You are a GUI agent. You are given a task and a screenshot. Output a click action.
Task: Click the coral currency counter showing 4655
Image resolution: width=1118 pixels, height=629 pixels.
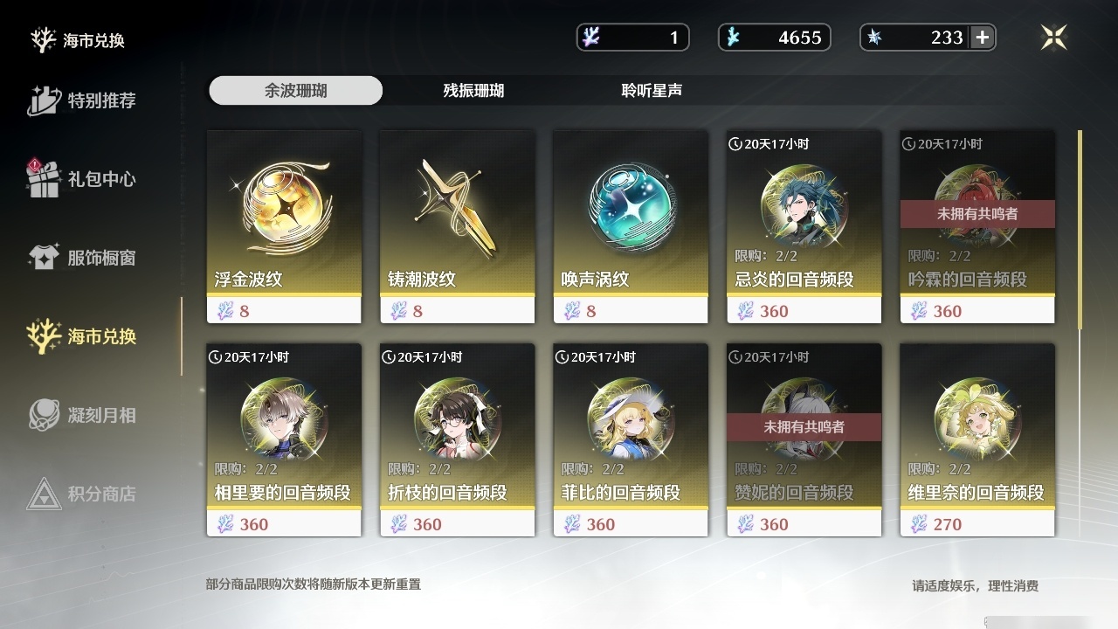coord(774,38)
